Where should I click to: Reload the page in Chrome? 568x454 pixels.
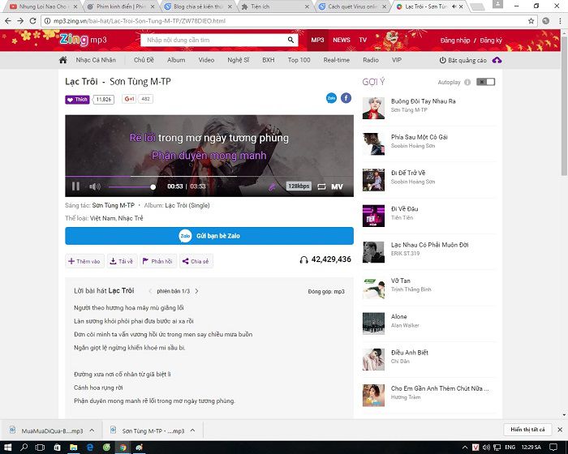coord(32,21)
